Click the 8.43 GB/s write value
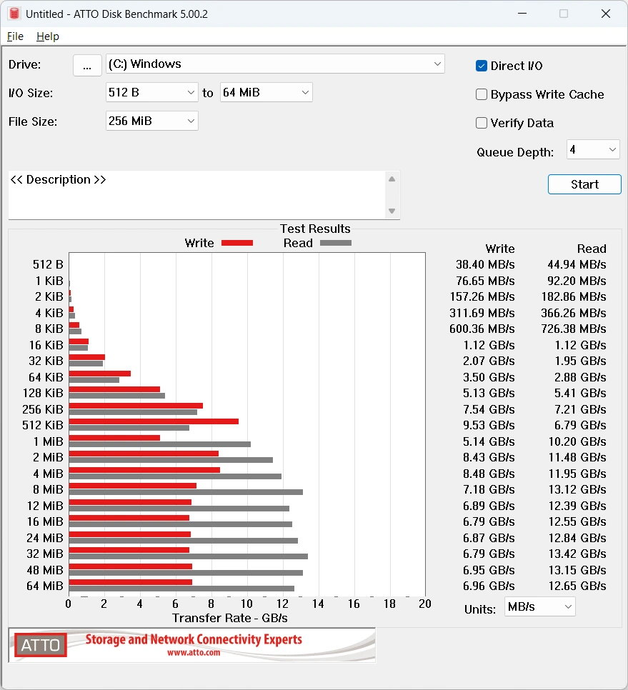The height and width of the screenshot is (690, 628). (x=489, y=457)
